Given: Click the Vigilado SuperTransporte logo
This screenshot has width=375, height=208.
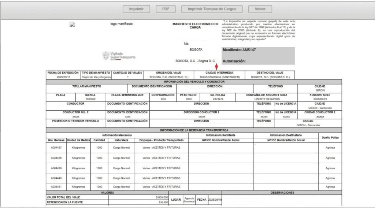Looking at the screenshot, I should [x=119, y=55].
